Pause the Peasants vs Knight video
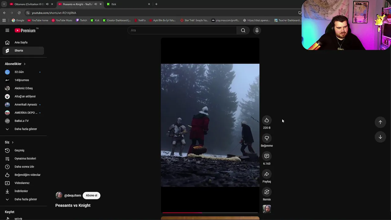Image resolution: width=391 pixels, height=220 pixels. click(x=210, y=125)
